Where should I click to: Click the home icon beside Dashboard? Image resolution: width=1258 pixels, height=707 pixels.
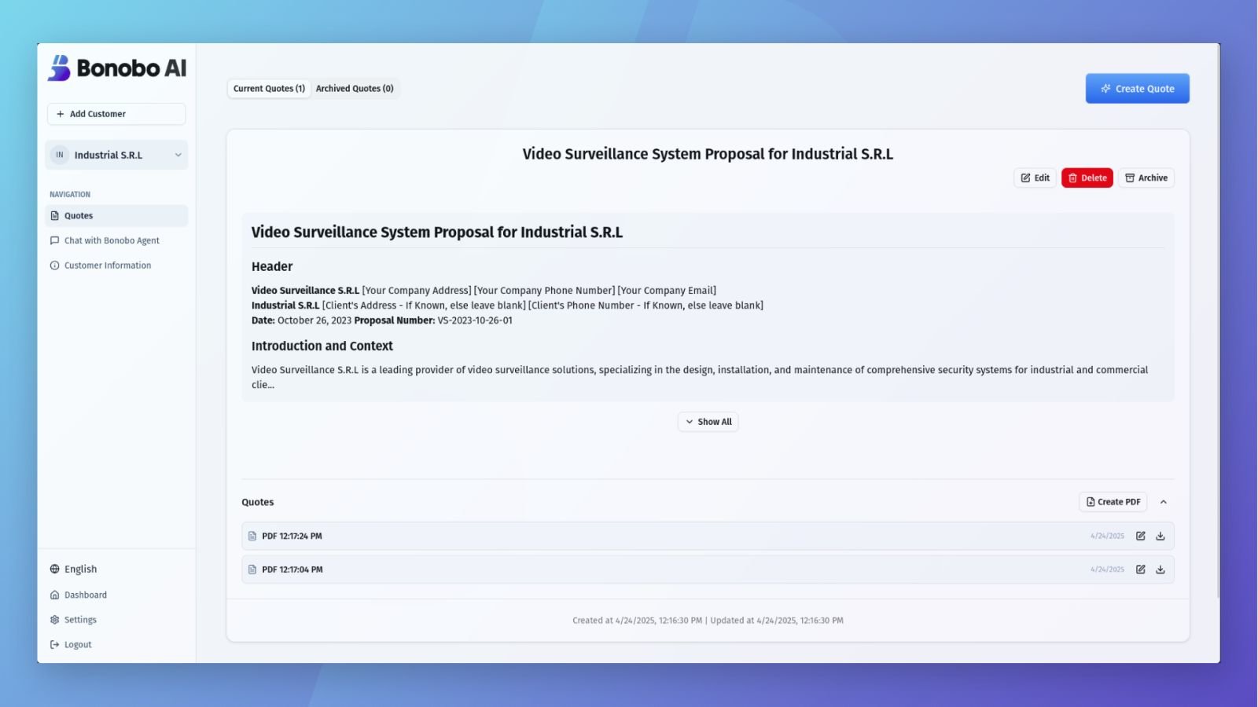coord(54,595)
